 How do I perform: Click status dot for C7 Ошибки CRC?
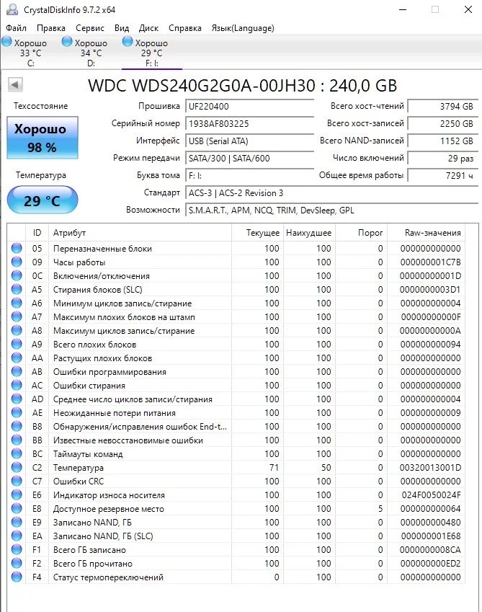[x=17, y=481]
